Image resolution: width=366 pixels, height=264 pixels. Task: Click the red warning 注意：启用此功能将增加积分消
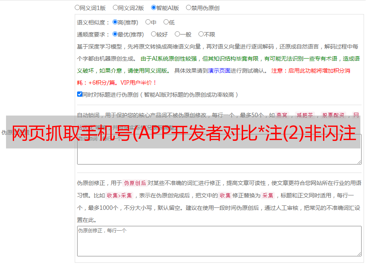pyautogui.click(x=311, y=71)
